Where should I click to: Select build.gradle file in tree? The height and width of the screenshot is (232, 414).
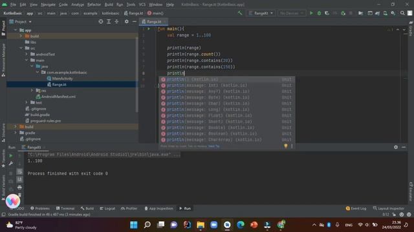(x=40, y=115)
